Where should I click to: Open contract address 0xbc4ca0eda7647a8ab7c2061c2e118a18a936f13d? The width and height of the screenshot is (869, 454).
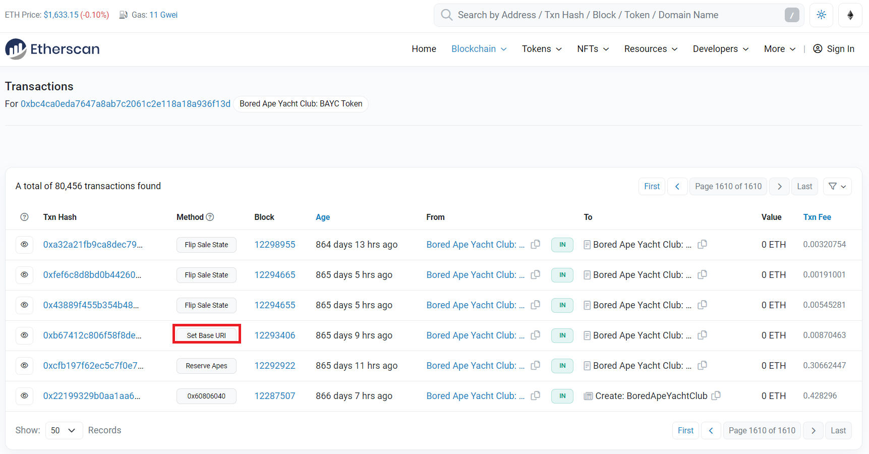126,104
